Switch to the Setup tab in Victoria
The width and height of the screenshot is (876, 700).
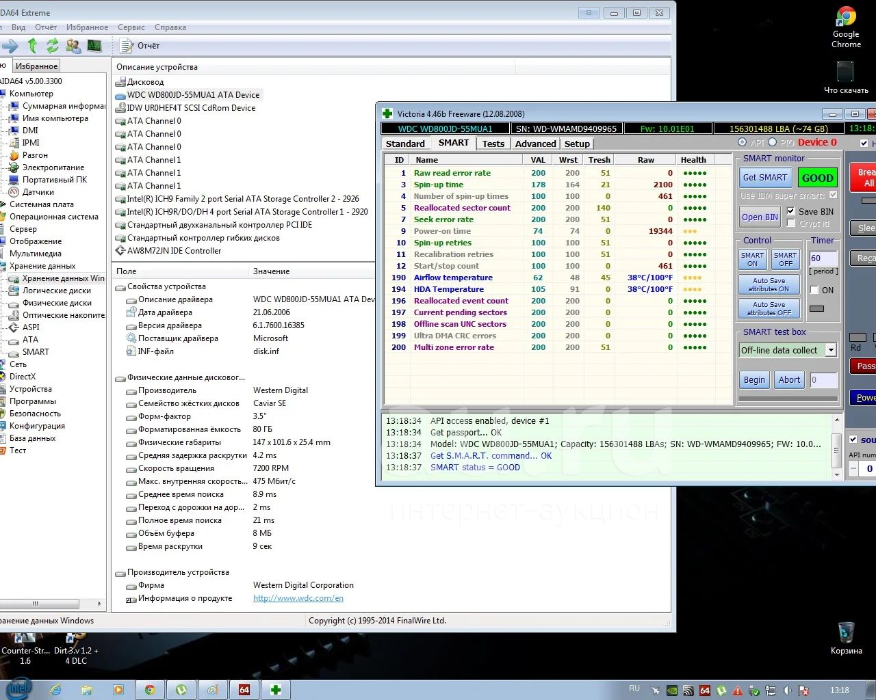[577, 144]
